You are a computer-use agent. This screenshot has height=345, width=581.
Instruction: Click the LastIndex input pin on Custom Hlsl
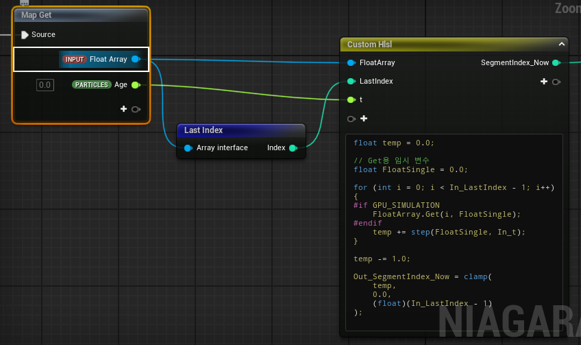point(351,81)
